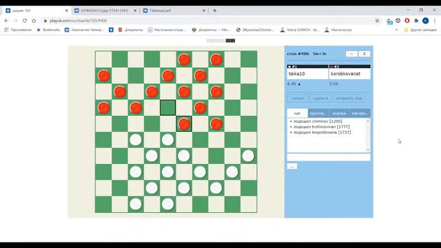This screenshot has height=248, width=441.
Task: Close the pdf tab
Action: click(x=204, y=10)
